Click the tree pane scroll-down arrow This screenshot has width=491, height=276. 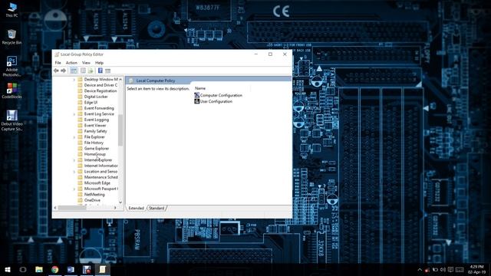[x=120, y=202]
